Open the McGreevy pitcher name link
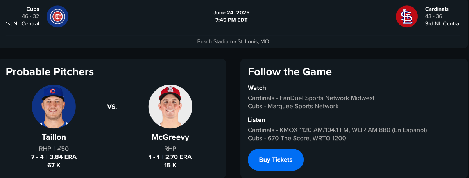This screenshot has width=469, height=178. (x=170, y=137)
